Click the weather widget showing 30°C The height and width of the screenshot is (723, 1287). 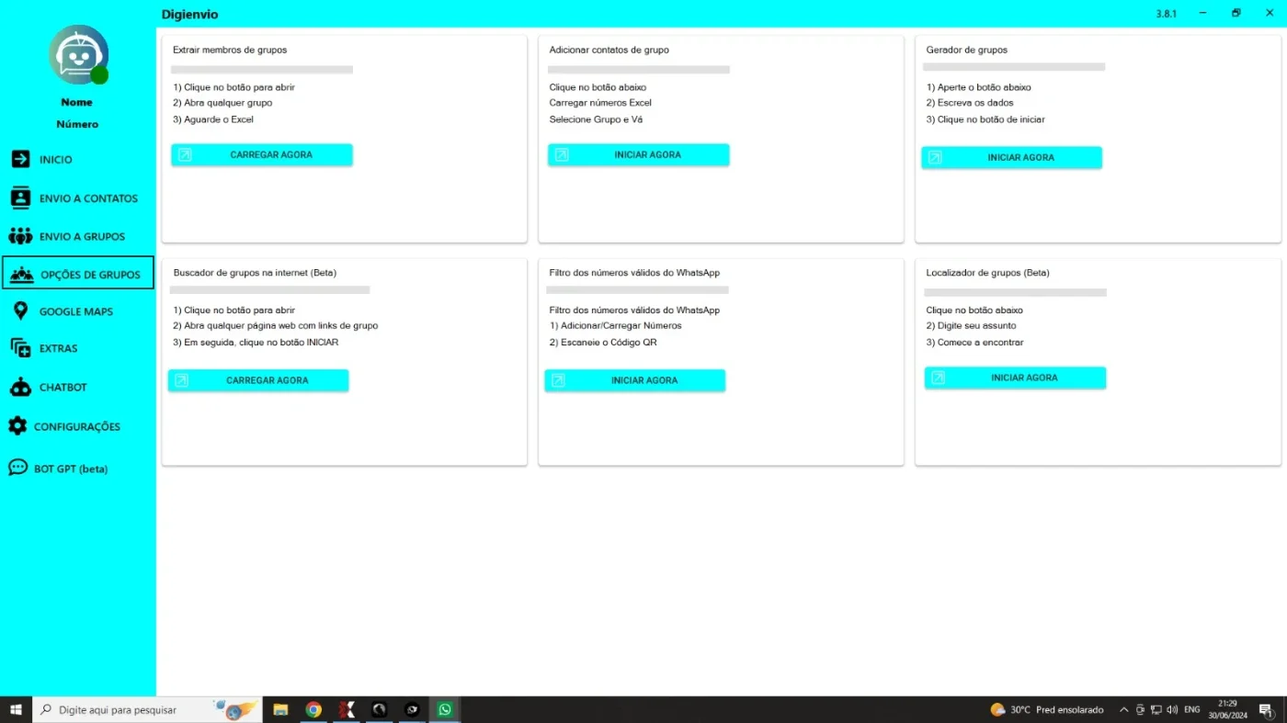(1046, 709)
